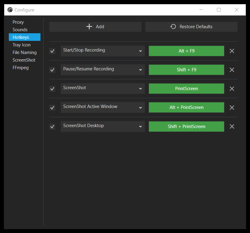
Task: Click the plus icon on Add button
Action: click(x=89, y=27)
